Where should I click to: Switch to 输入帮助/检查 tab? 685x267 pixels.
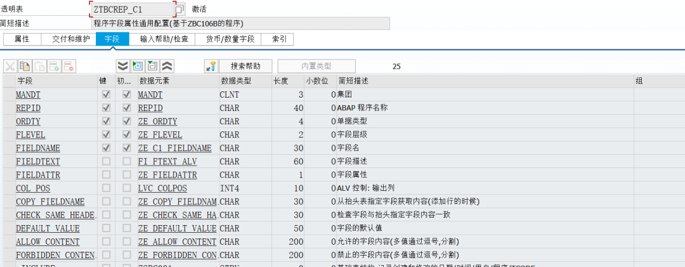pos(162,39)
